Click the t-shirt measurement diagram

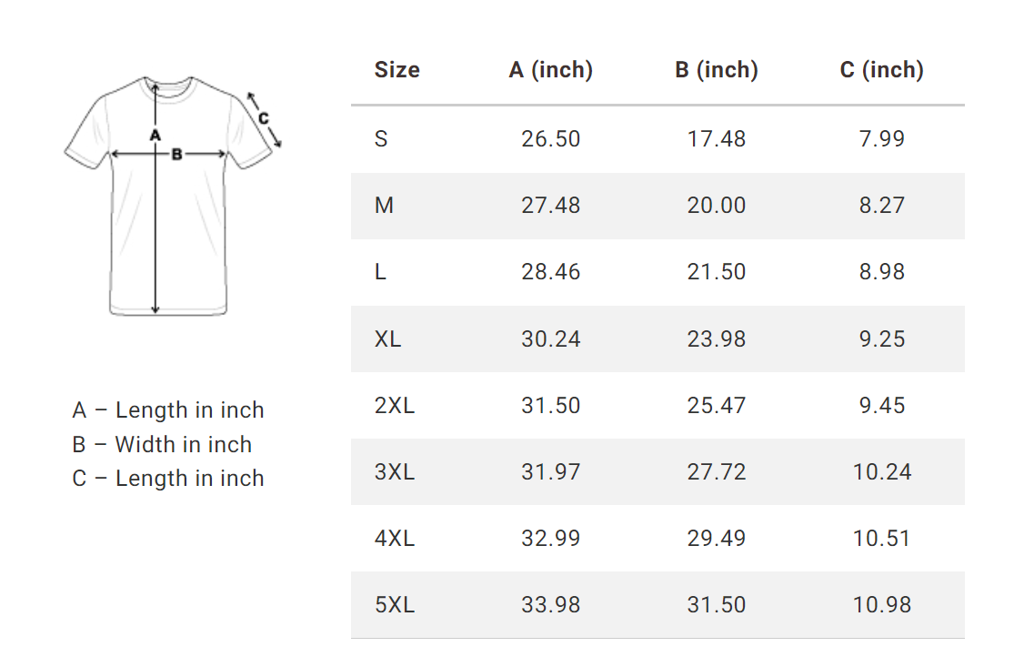169,196
